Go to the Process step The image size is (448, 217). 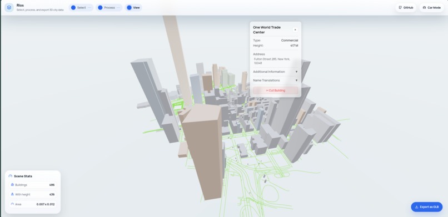pyautogui.click(x=109, y=8)
